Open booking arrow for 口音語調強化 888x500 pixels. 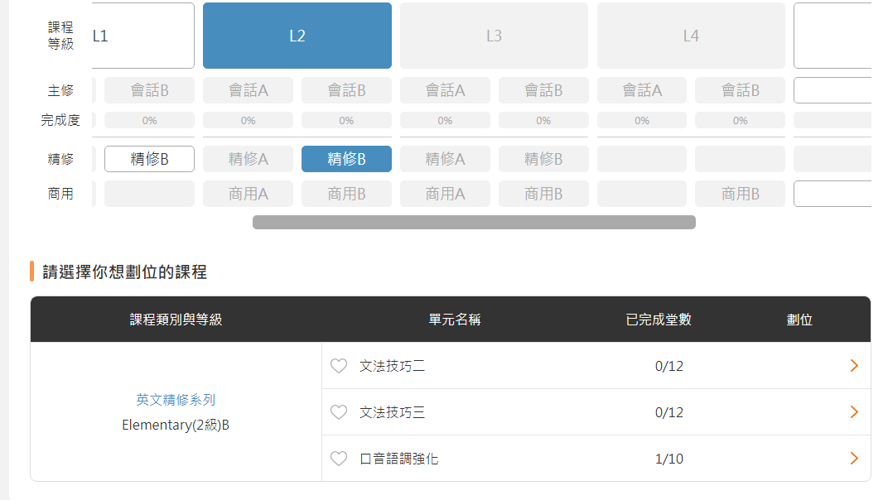854,459
